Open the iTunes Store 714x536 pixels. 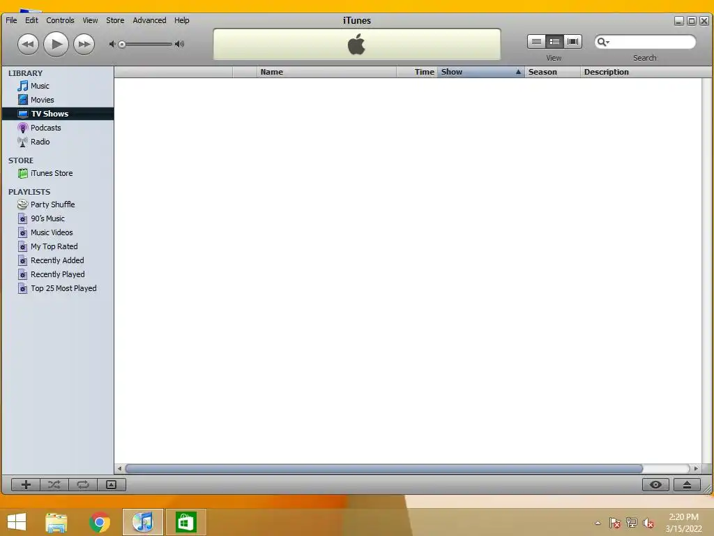(x=58, y=173)
